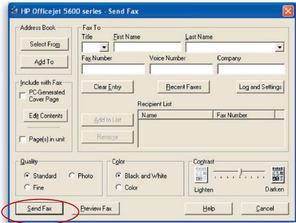The height and width of the screenshot is (223, 296).
Task: Cancel the fax dialog
Action: click(265, 209)
